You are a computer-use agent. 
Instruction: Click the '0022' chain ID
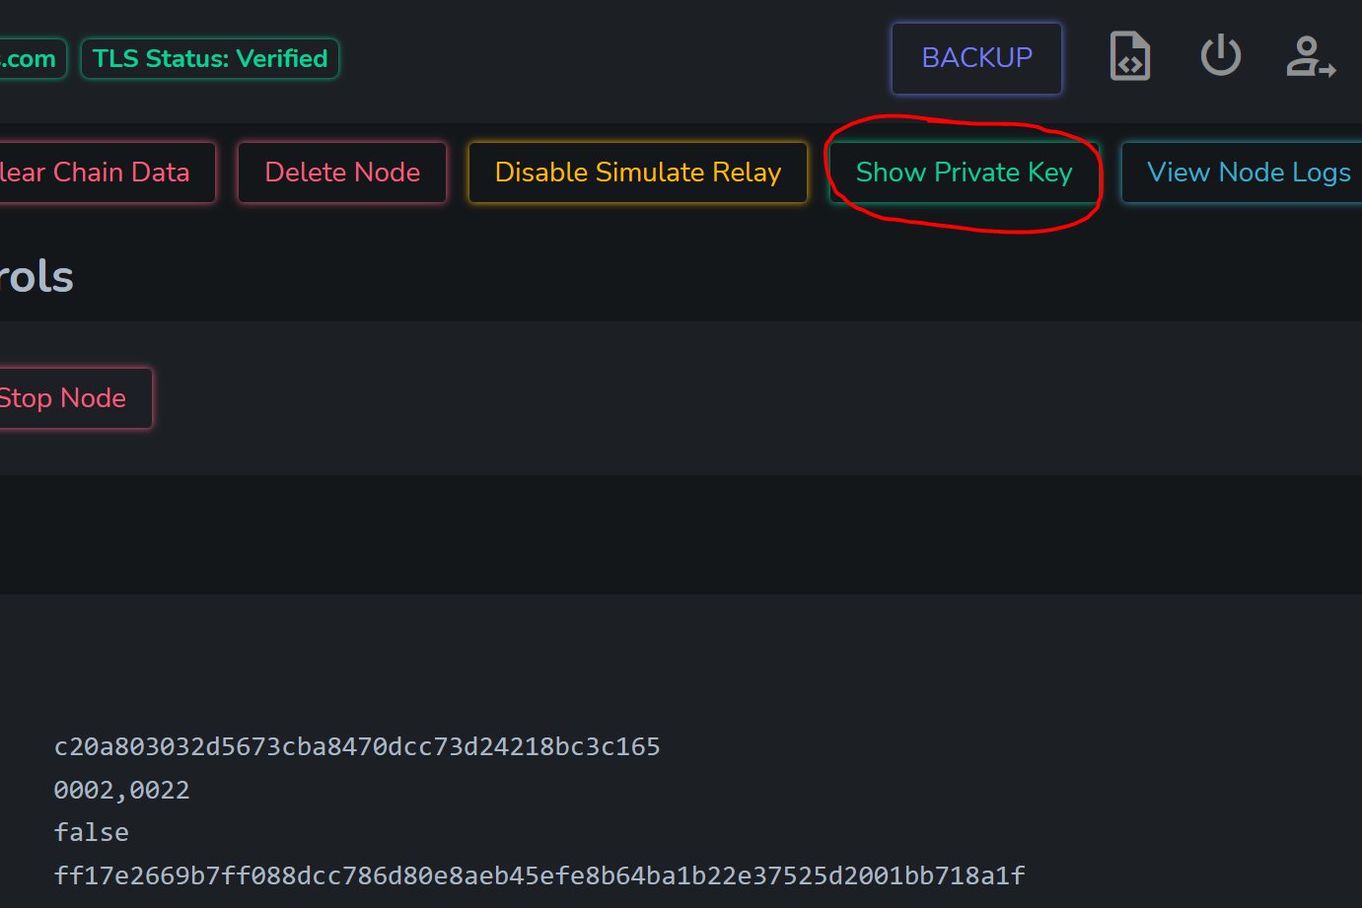tap(160, 790)
